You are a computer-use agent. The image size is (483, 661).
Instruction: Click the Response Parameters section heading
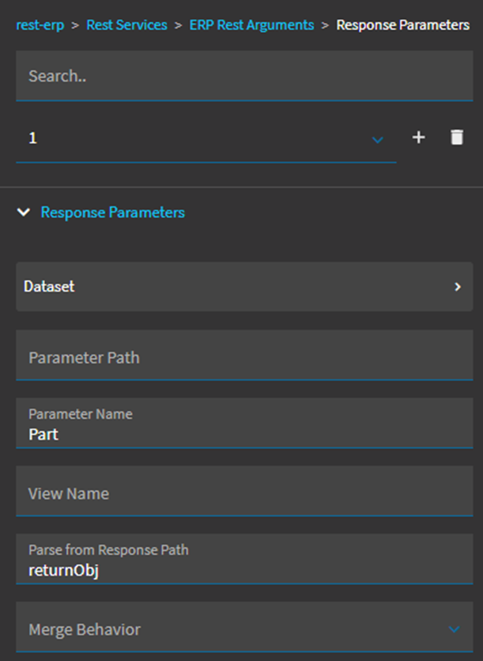point(113,213)
